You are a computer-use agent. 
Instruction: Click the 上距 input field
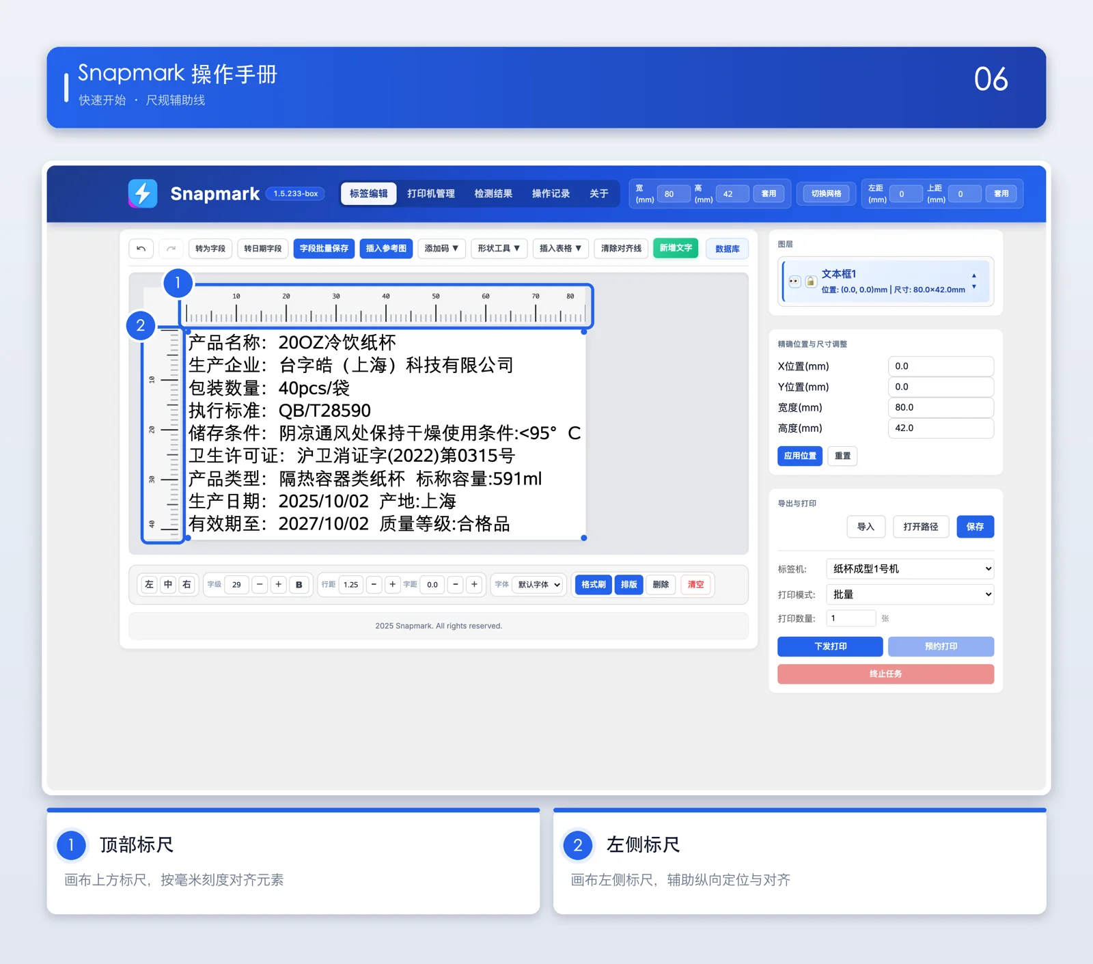tap(965, 194)
